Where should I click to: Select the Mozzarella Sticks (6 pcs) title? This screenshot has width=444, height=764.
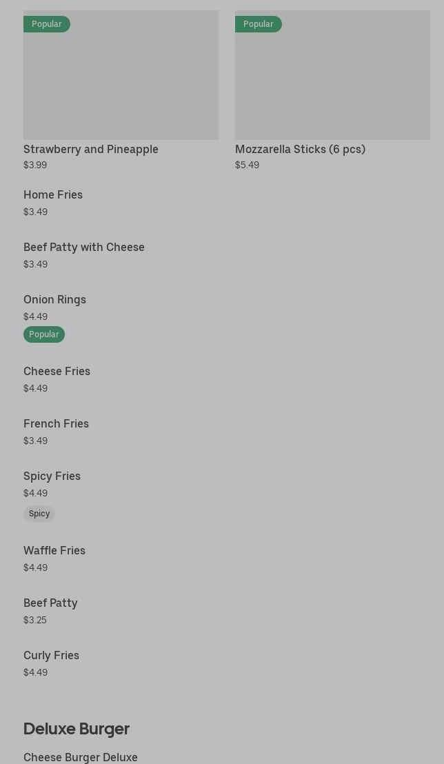coord(300,149)
